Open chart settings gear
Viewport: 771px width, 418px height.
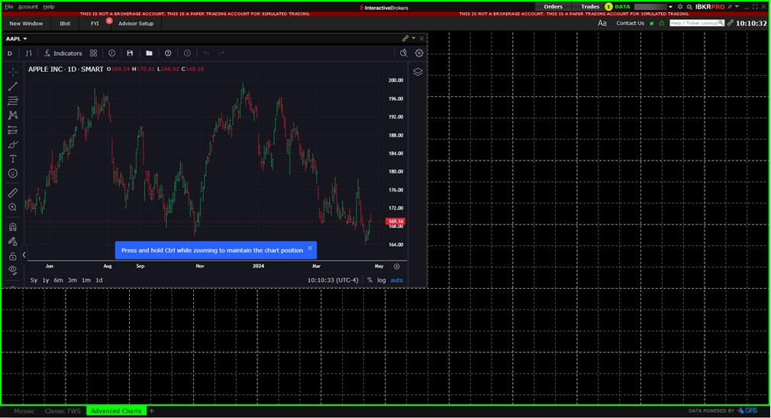[x=419, y=53]
